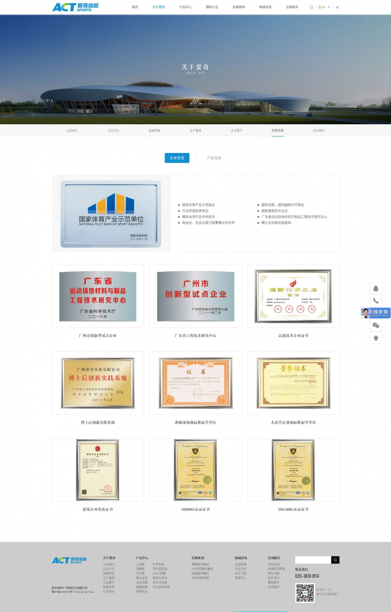The width and height of the screenshot is (391, 612).
Task: Click the footer search input field
Action: [313, 560]
